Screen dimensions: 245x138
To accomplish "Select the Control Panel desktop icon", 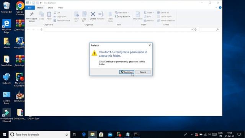I will [x=7, y=98].
